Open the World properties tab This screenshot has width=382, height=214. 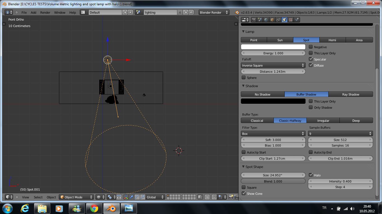coord(266,20)
